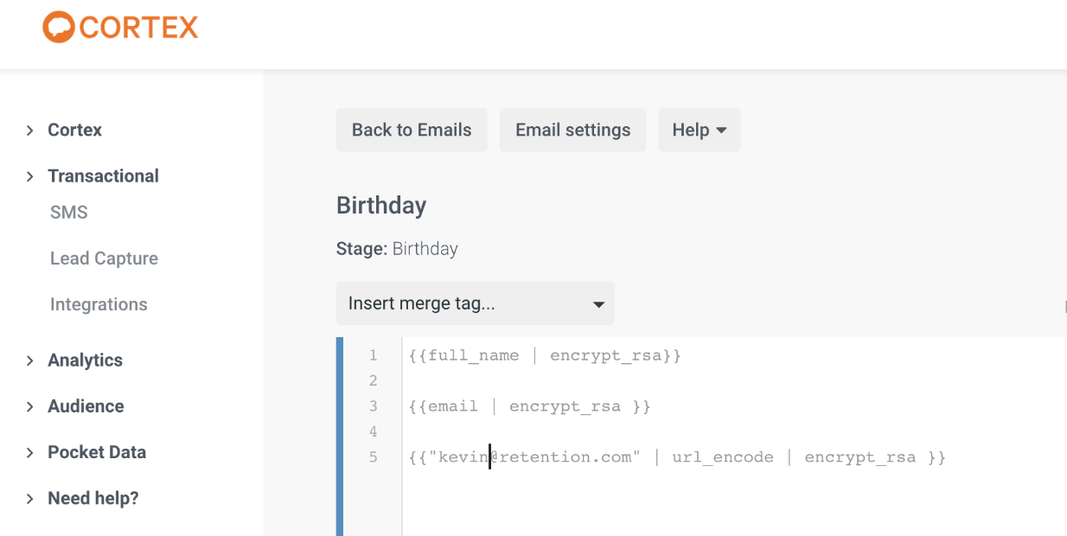Open the Help dropdown menu

700,130
